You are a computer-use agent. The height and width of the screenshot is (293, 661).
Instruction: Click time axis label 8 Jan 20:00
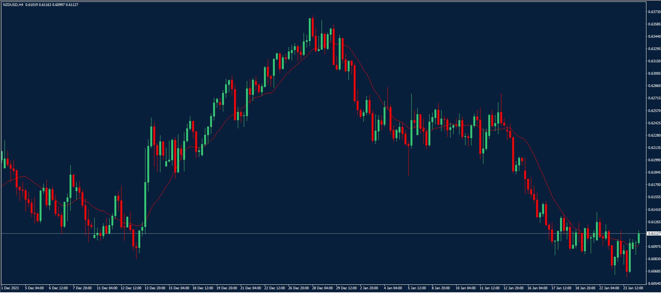pyautogui.click(x=441, y=288)
